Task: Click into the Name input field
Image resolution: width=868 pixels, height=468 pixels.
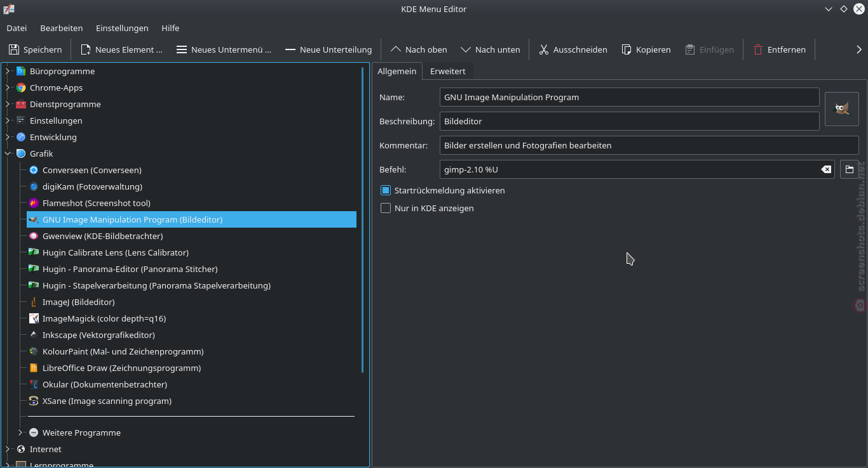Action: click(x=629, y=97)
